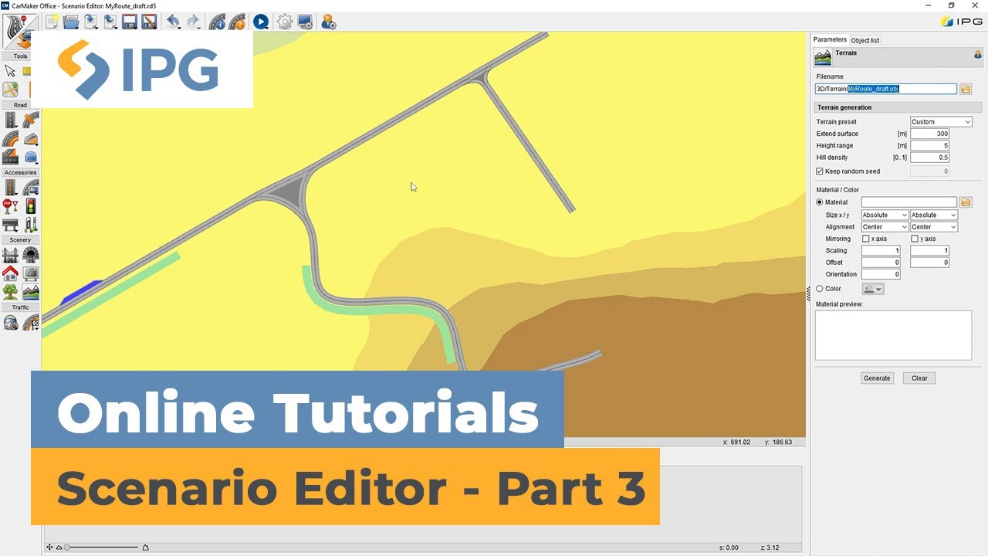Open the second Alignment Center dropdown
Screen dimensions: 988x556
click(x=934, y=227)
